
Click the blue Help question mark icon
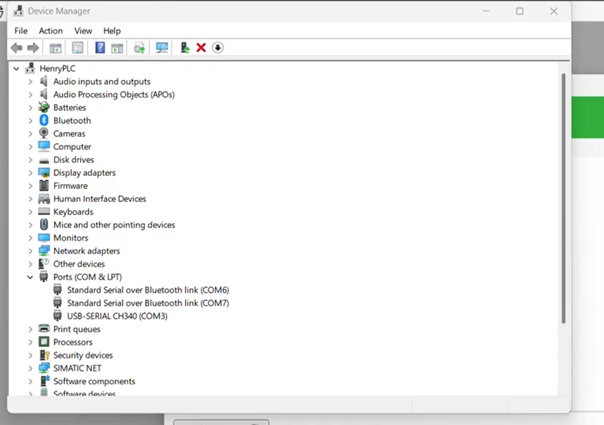click(x=100, y=48)
